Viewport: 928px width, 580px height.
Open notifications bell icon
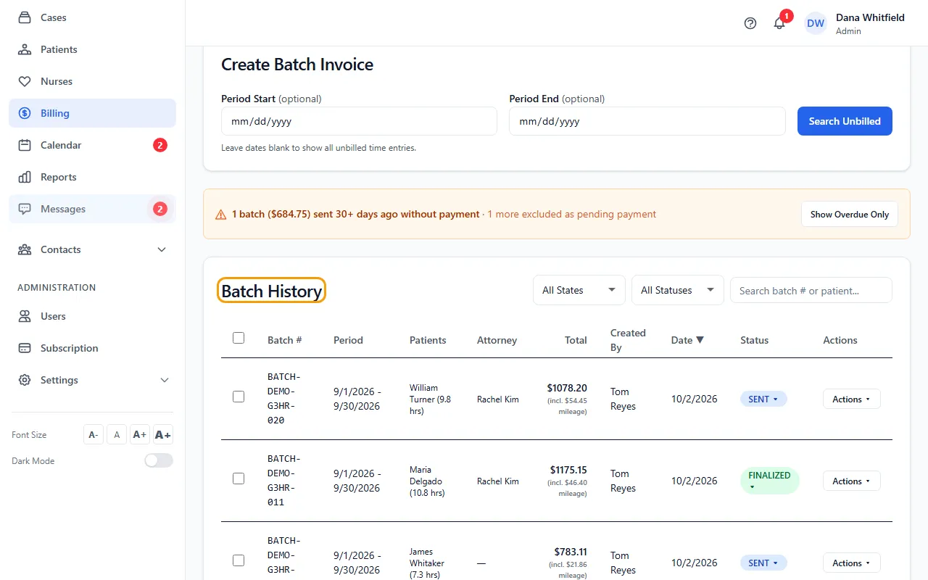[779, 23]
